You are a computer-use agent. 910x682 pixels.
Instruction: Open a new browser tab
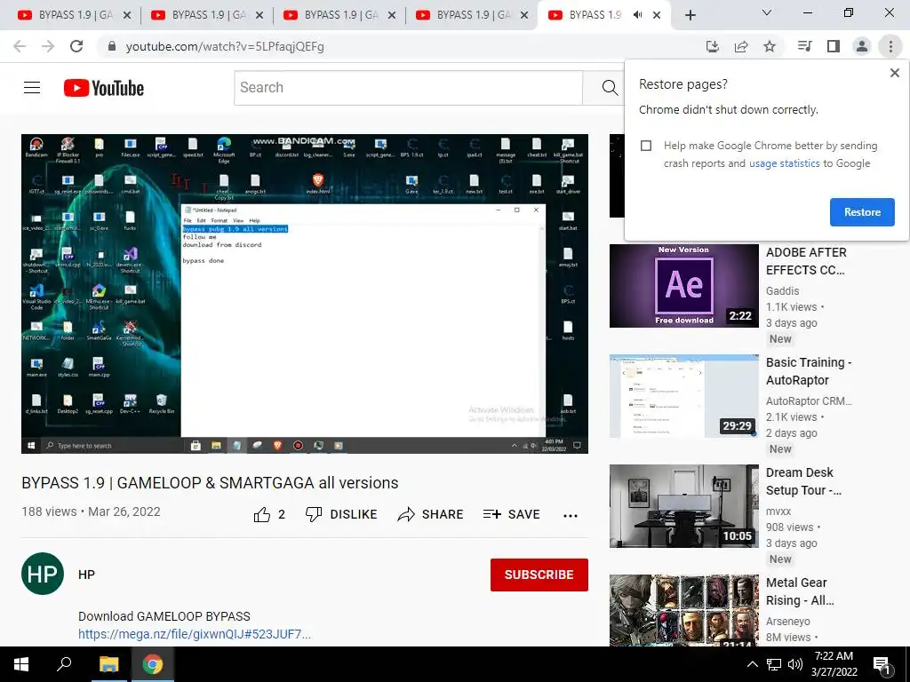pos(690,16)
